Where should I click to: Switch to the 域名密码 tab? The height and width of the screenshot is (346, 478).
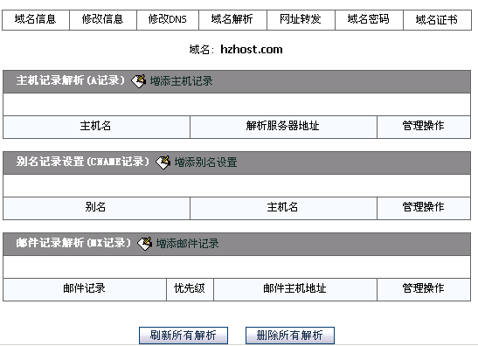[369, 20]
